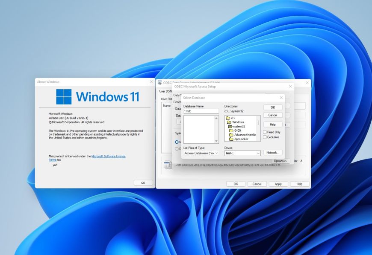
Task: Click OK in the About Windows dialog
Action: [143, 183]
